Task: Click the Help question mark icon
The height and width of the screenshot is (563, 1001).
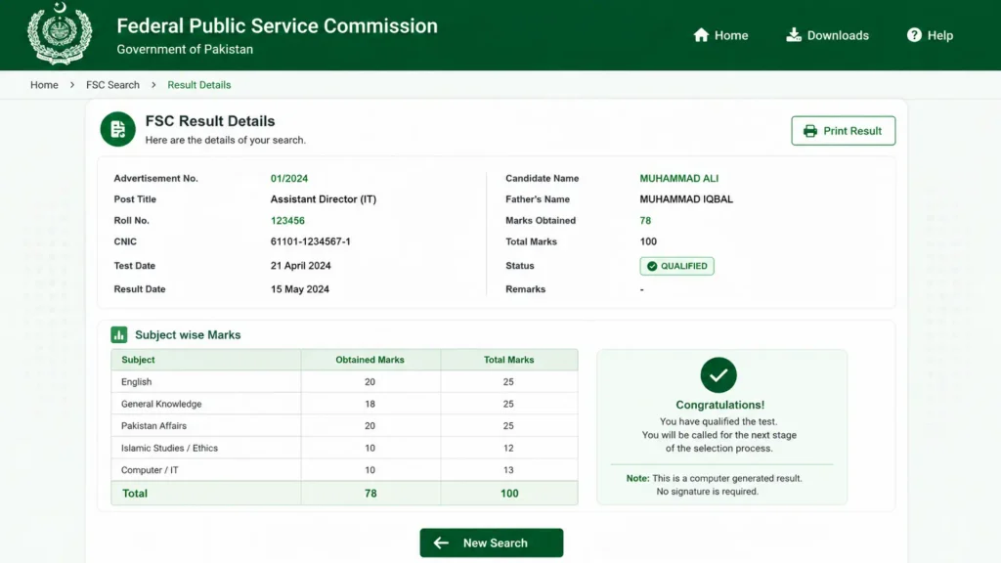Action: coord(914,35)
